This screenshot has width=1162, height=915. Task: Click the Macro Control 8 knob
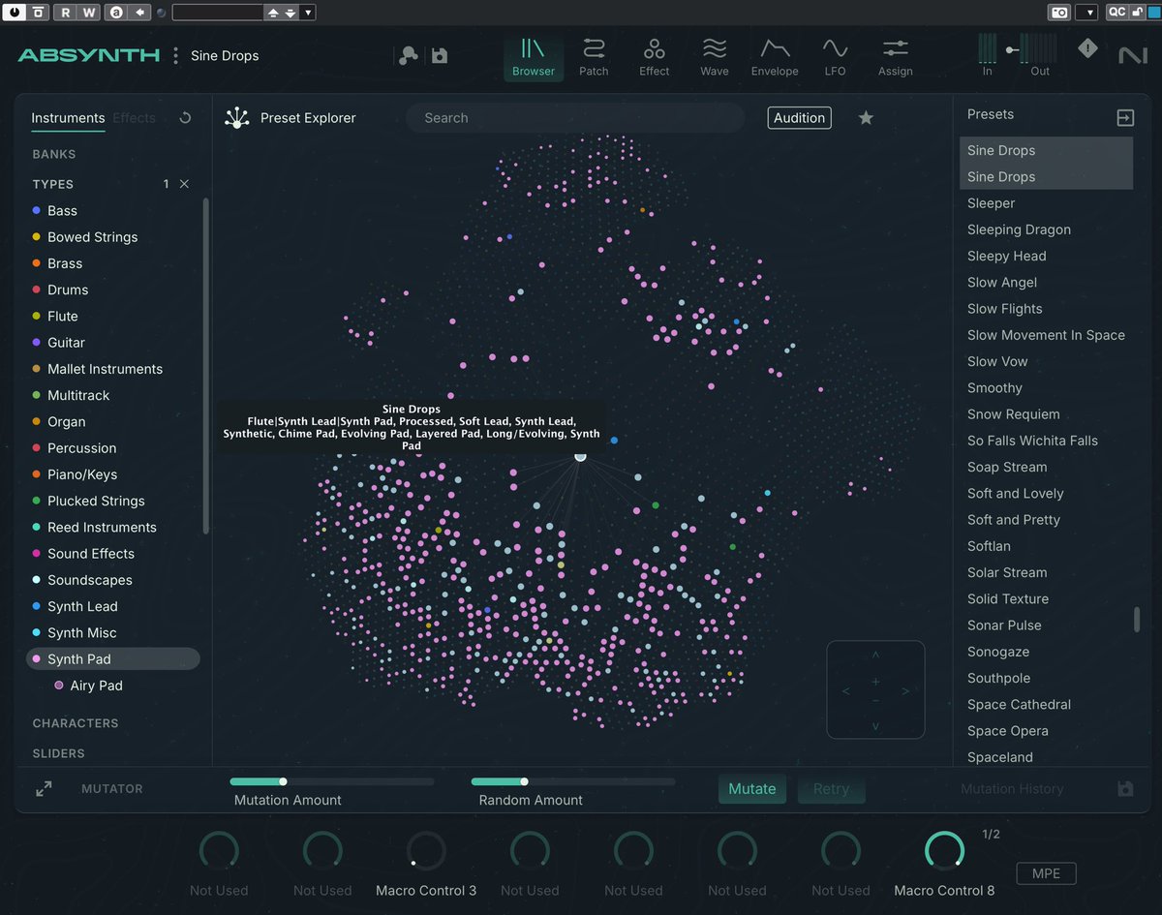pos(944,851)
